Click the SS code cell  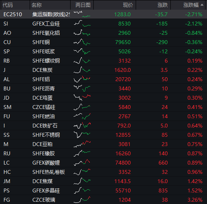coord(7,135)
